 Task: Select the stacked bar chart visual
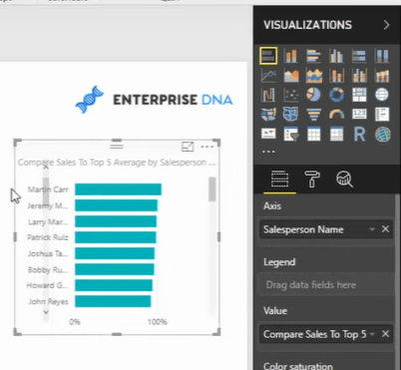click(268, 56)
